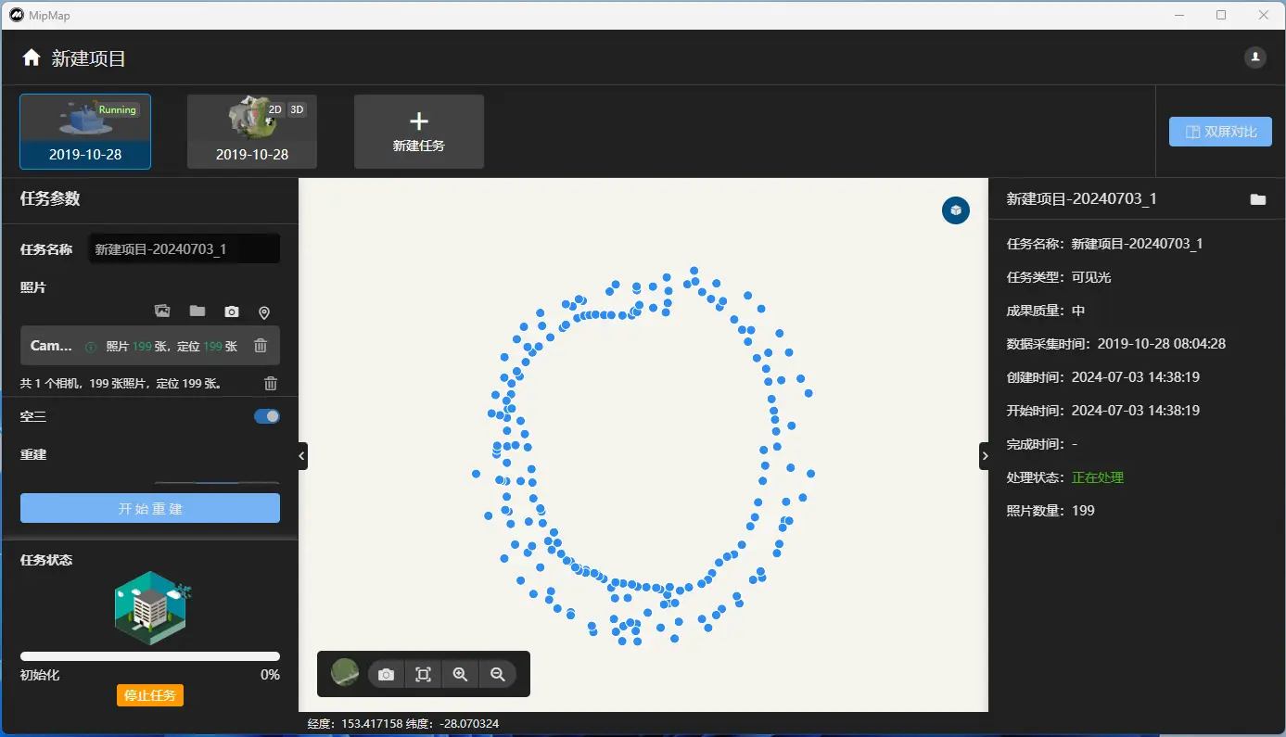Switch the satellite basemap layer thumbnail
The image size is (1286, 737).
pos(345,673)
